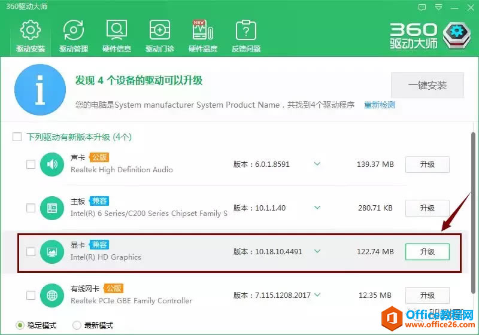Click the 重新检测 link

380,105
